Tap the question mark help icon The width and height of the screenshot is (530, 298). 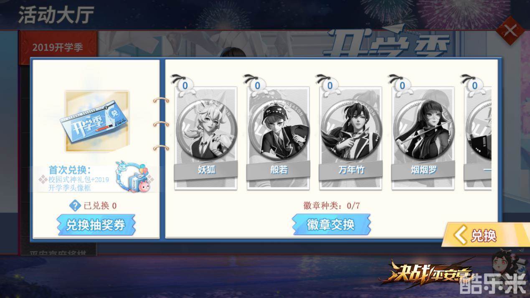[x=75, y=205]
